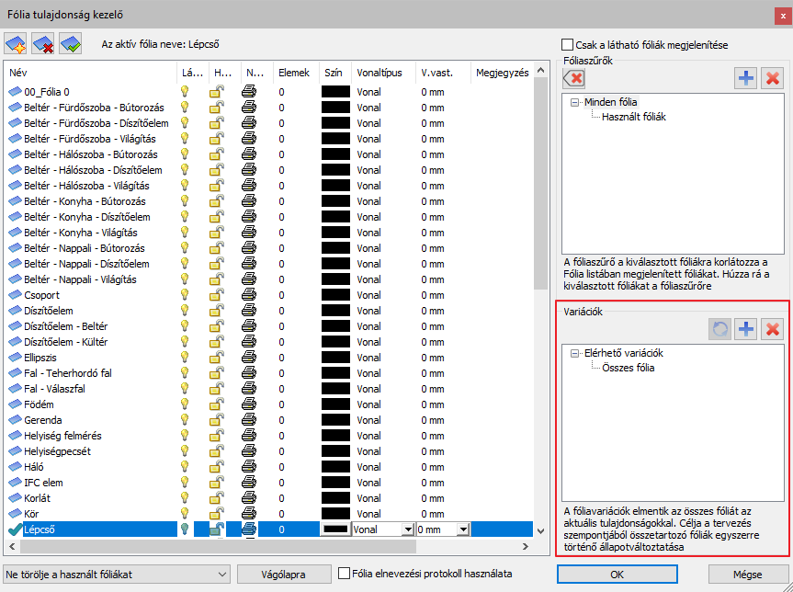Click the color swatch of Háló layer
The height and width of the screenshot is (592, 793).
coord(335,467)
